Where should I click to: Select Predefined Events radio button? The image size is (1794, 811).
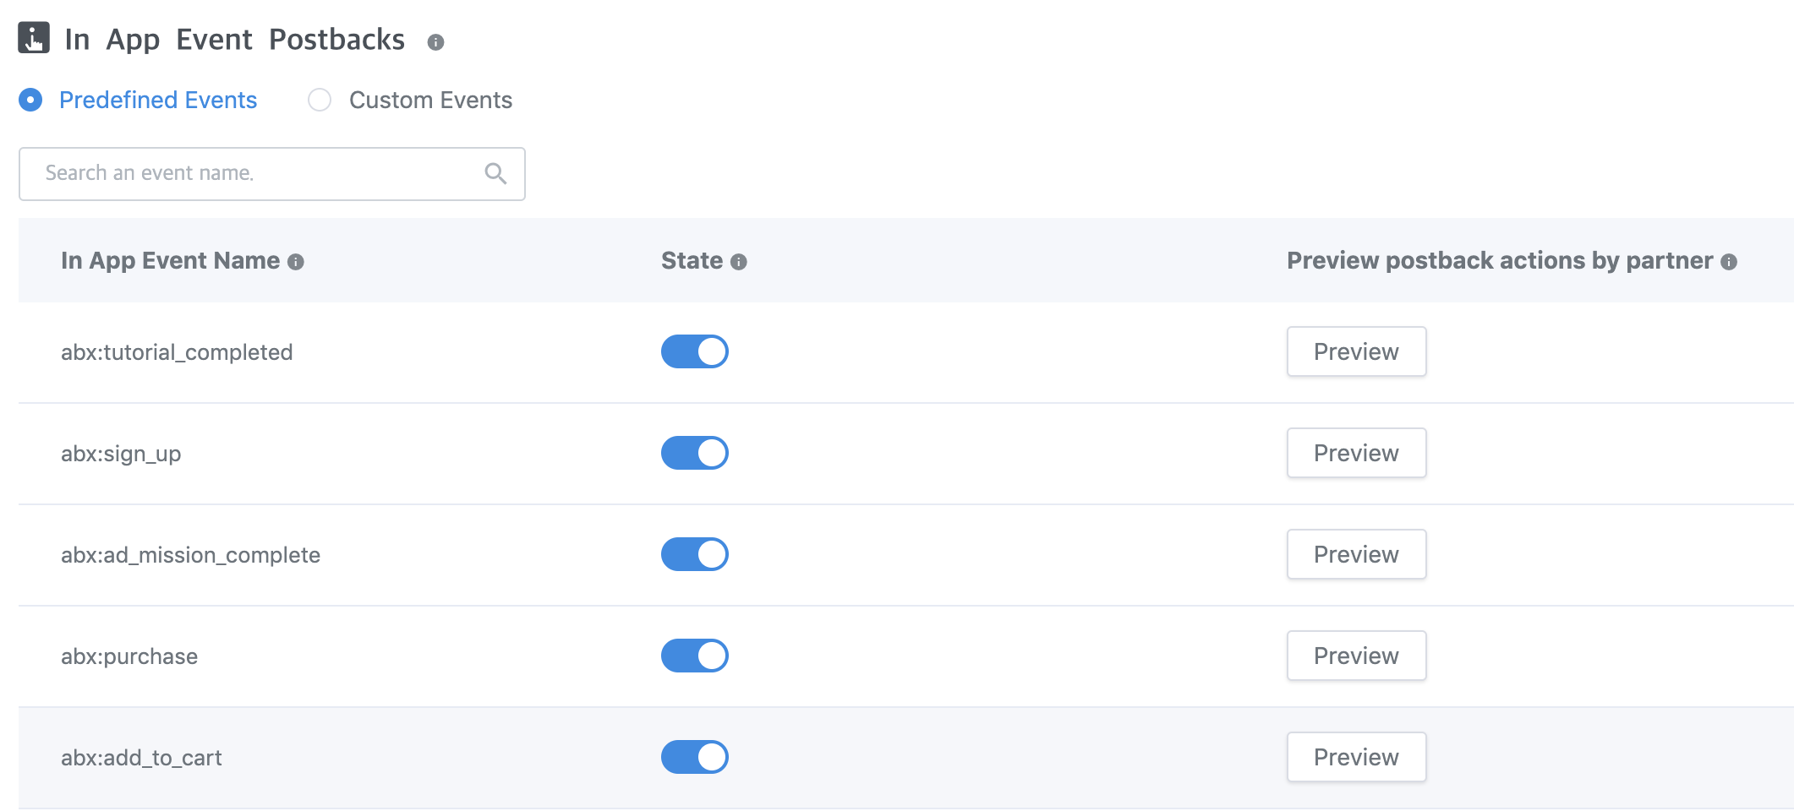[x=30, y=100]
